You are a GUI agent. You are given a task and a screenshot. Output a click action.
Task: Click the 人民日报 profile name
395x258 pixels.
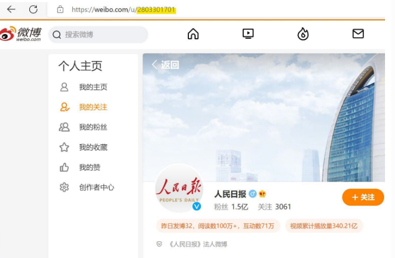tap(230, 194)
